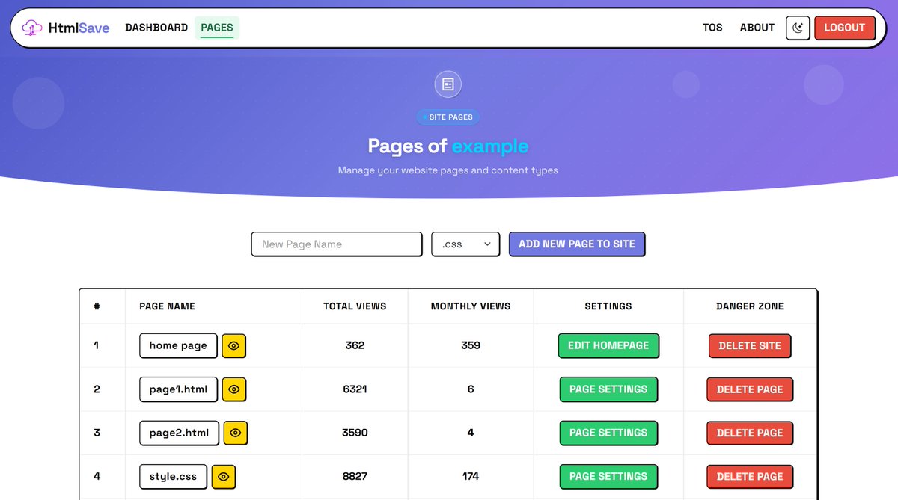
Task: Preview page1.html using its eye icon
Action: [x=234, y=389]
